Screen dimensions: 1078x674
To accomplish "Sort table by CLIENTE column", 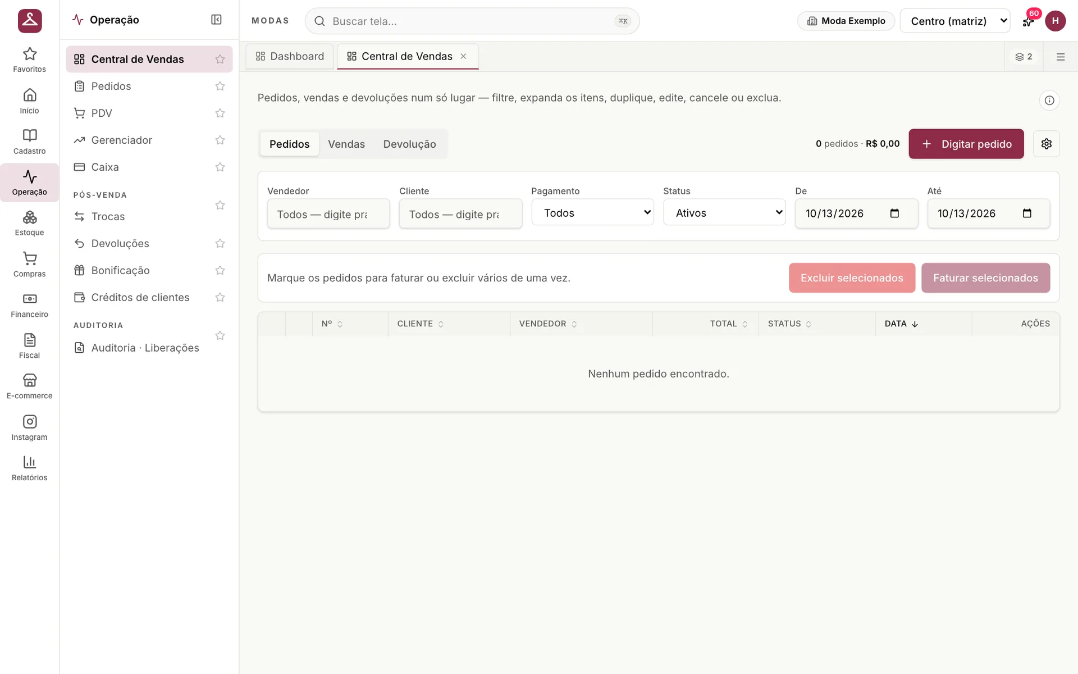I will point(421,324).
